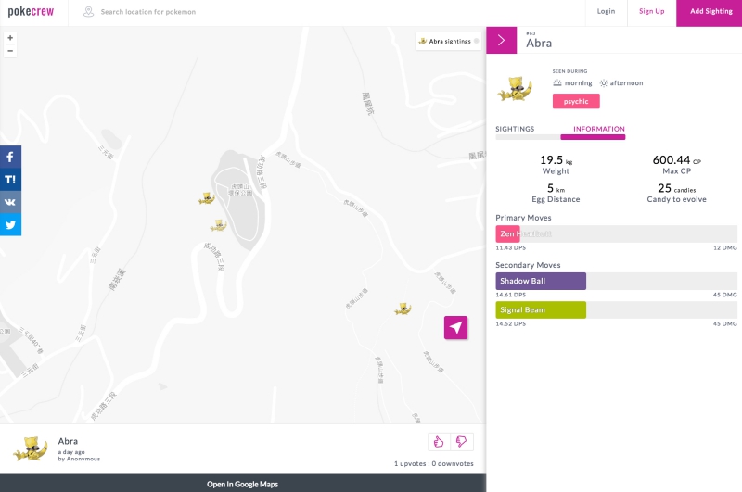Click the Abra name in the sighting card

[68, 441]
